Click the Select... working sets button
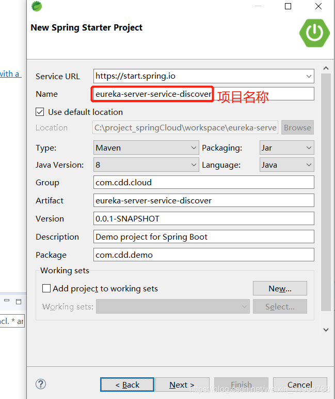Screen dimensions: 335x399 pyautogui.click(x=280, y=306)
